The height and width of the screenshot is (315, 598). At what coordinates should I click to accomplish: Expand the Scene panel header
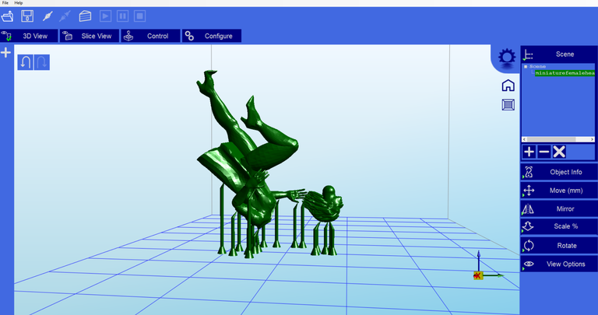pos(559,54)
